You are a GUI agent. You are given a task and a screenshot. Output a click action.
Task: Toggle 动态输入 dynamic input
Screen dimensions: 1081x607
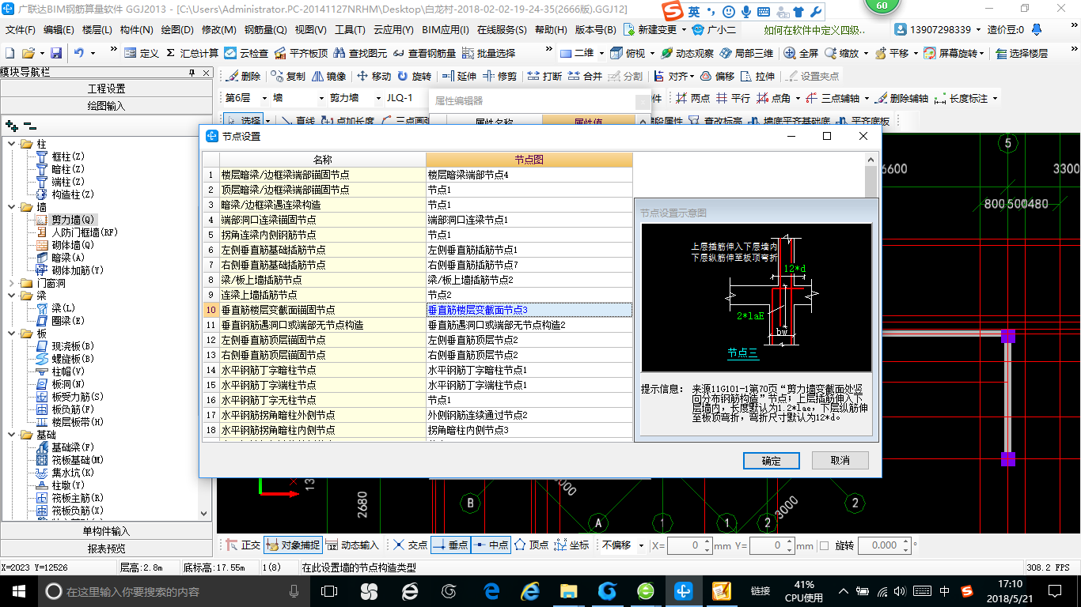(x=352, y=545)
